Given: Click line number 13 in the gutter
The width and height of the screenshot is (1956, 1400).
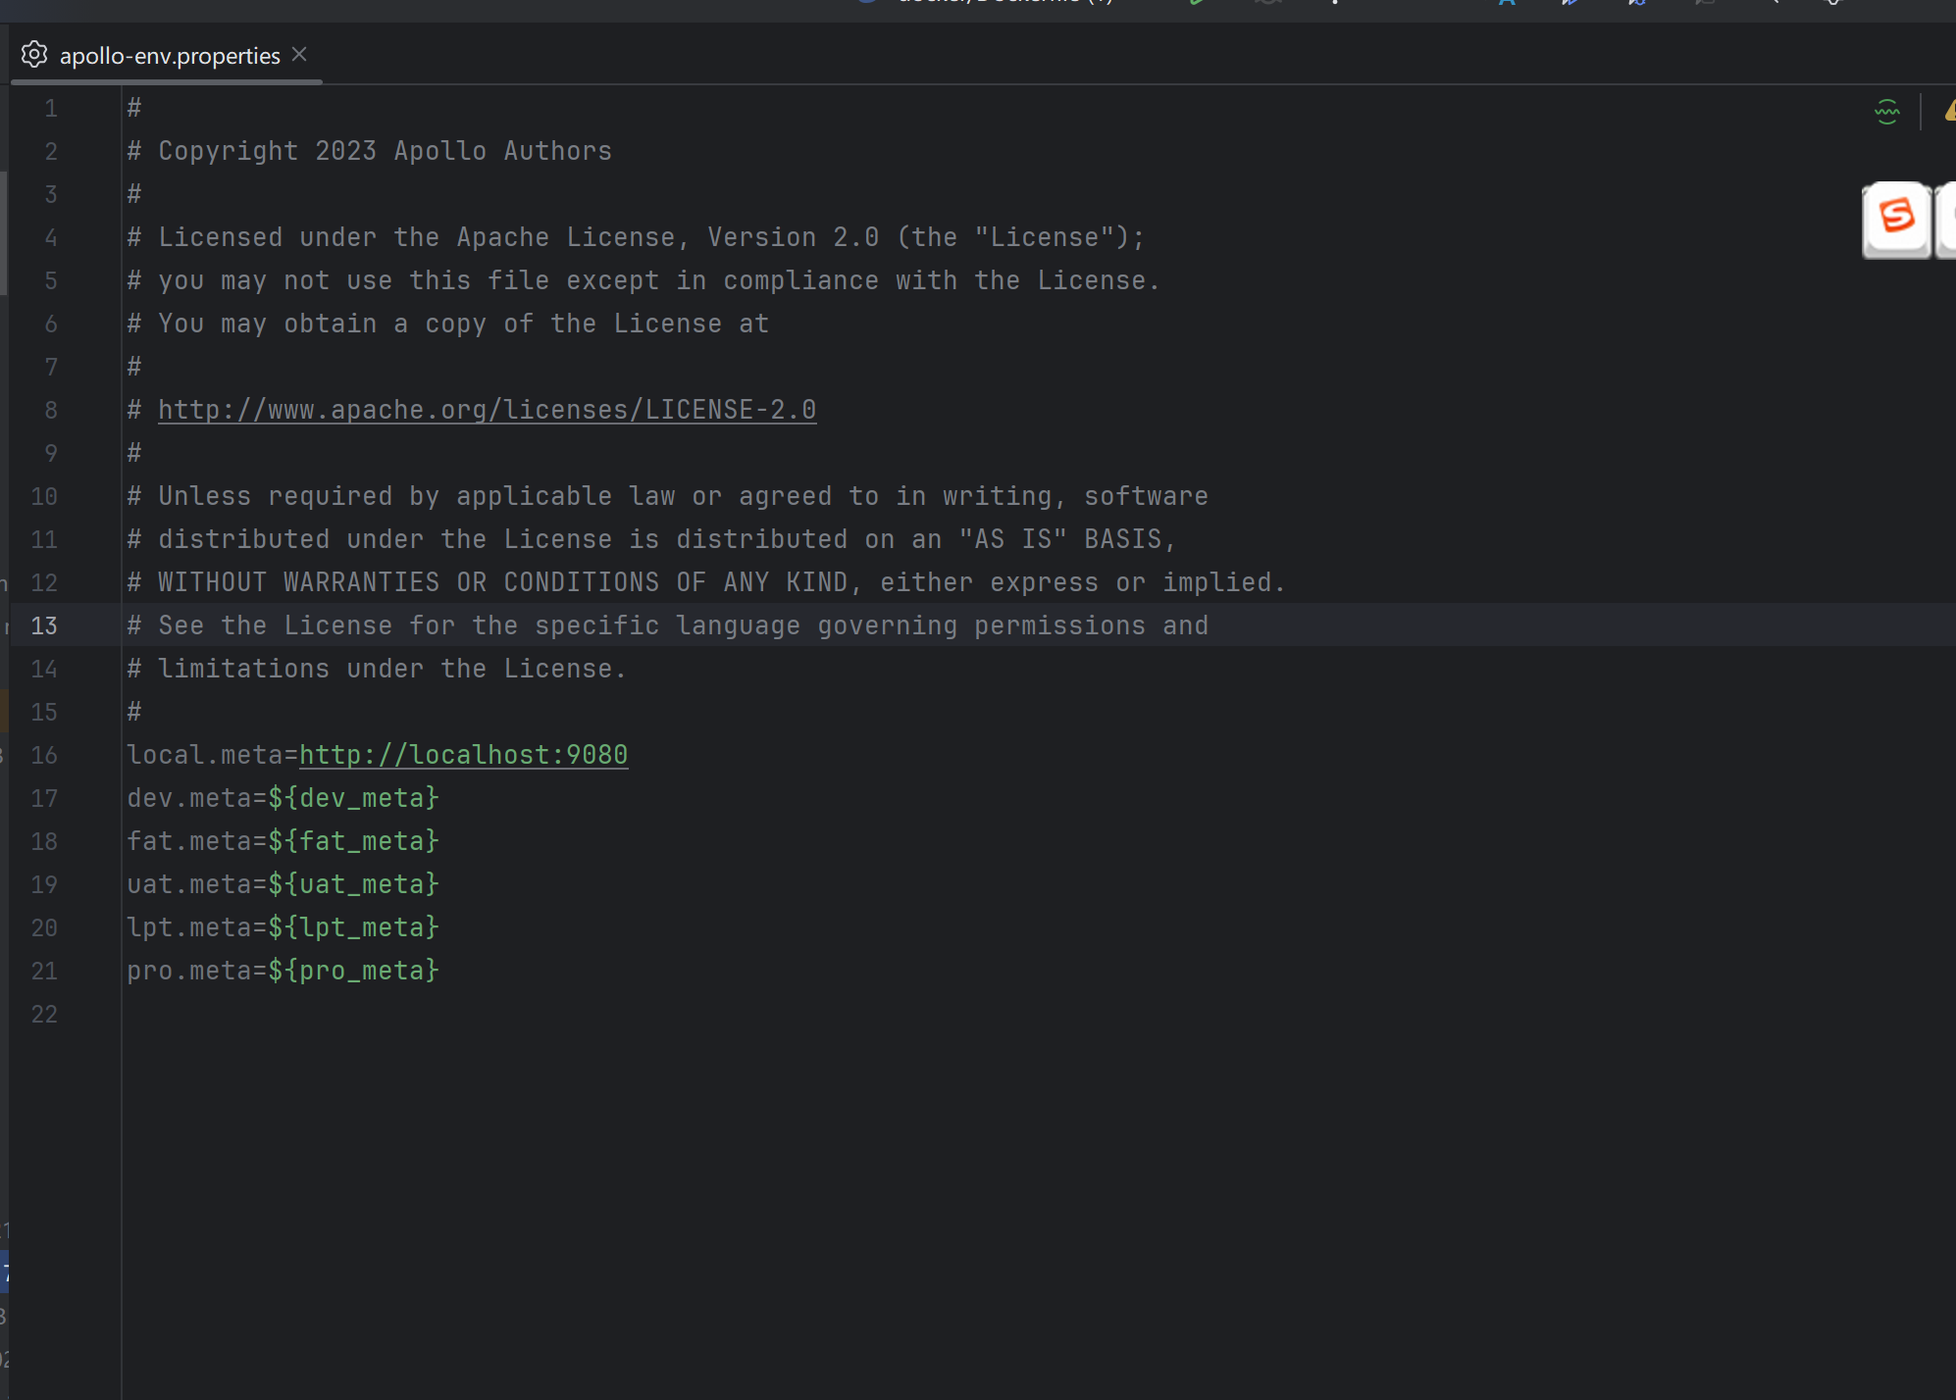Looking at the screenshot, I should [x=44, y=625].
